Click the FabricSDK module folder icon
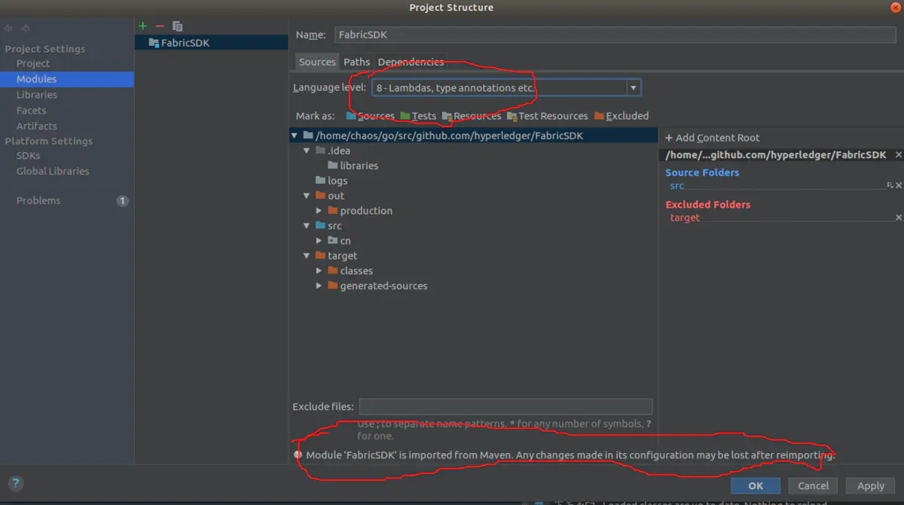 (x=154, y=43)
